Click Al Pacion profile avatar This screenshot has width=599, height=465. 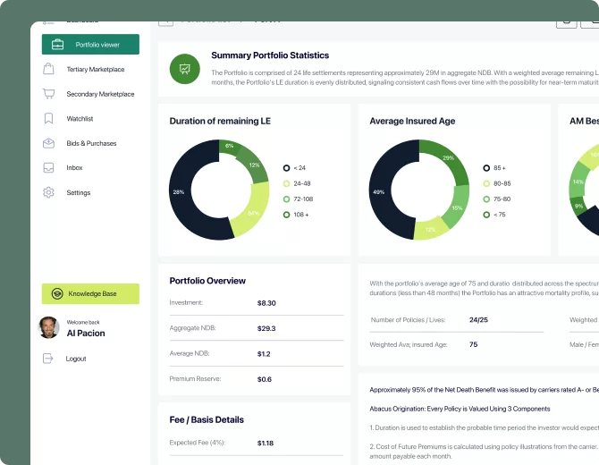[x=49, y=327]
